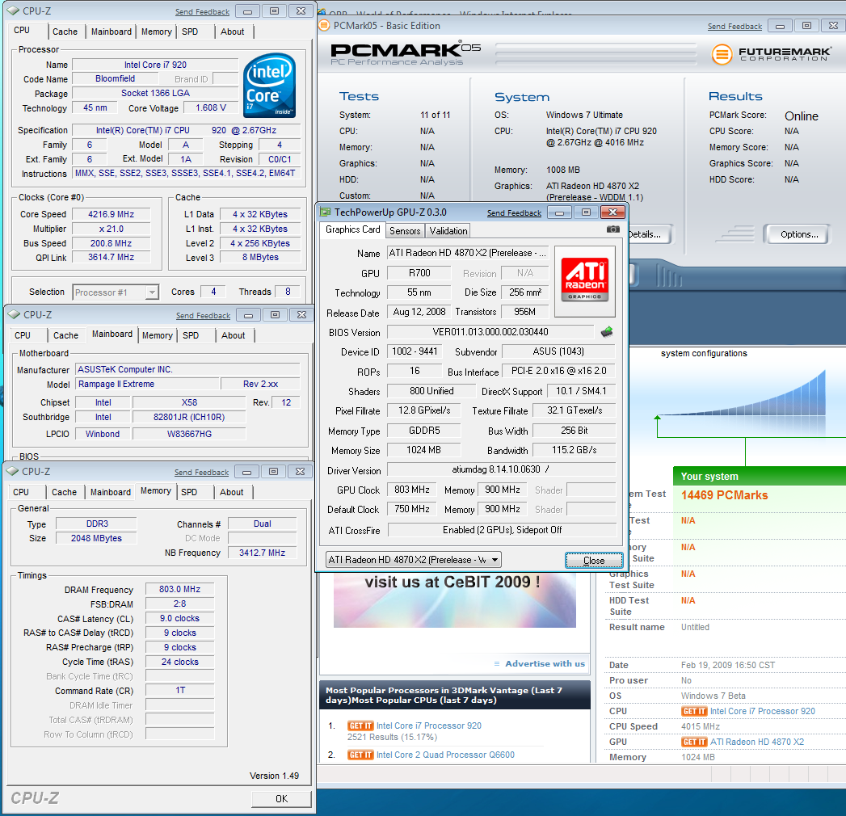
Task: Click the Bandwidth 115.2 GB/s value
Action: (x=574, y=450)
